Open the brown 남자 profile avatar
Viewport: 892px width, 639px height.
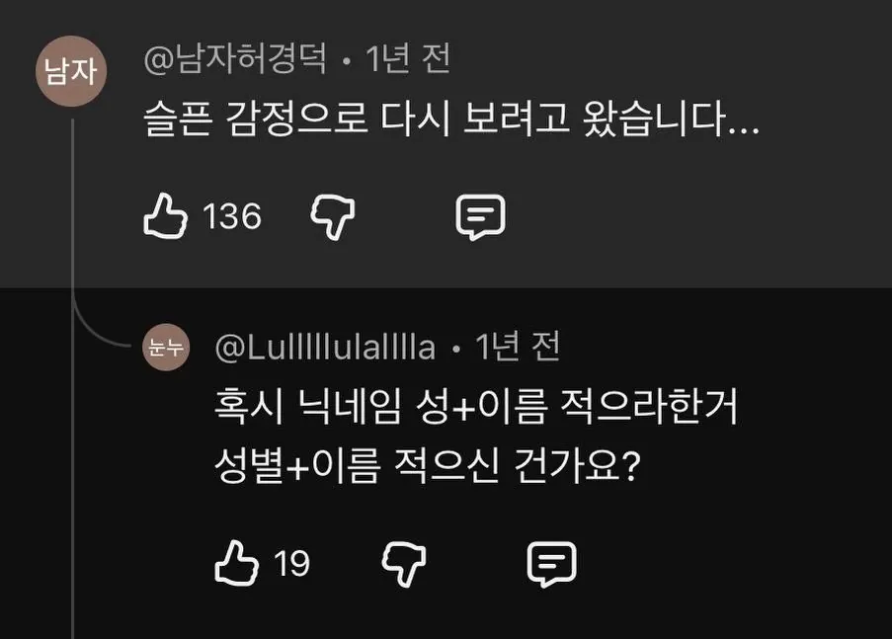click(x=71, y=71)
